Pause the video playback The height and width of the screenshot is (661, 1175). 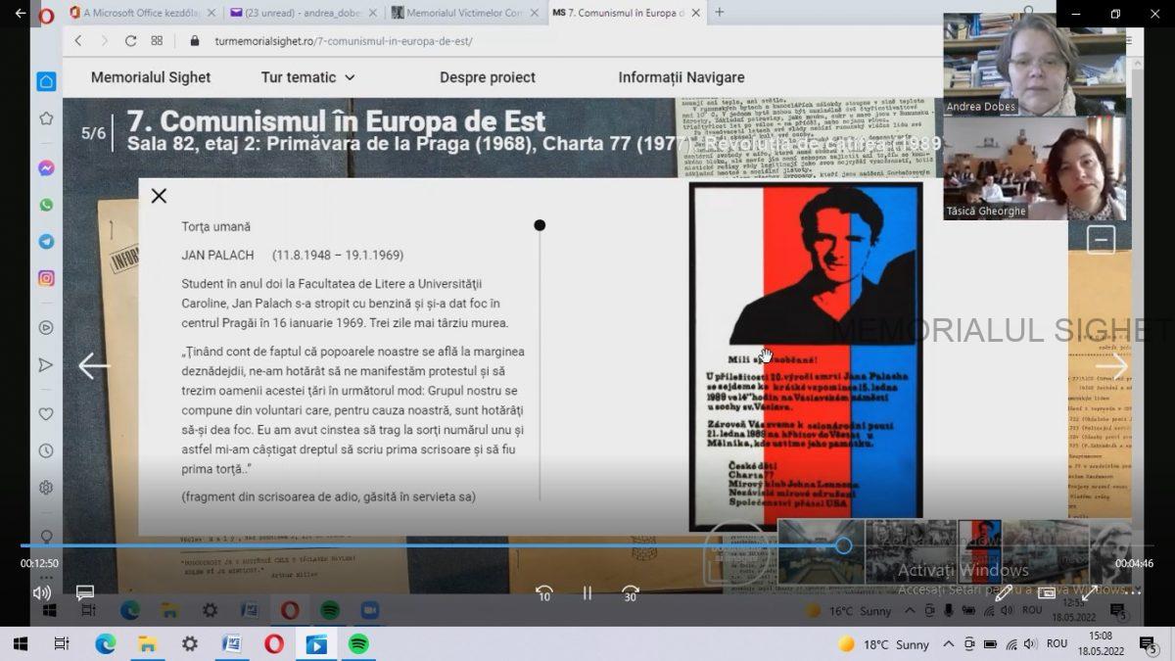coord(587,592)
